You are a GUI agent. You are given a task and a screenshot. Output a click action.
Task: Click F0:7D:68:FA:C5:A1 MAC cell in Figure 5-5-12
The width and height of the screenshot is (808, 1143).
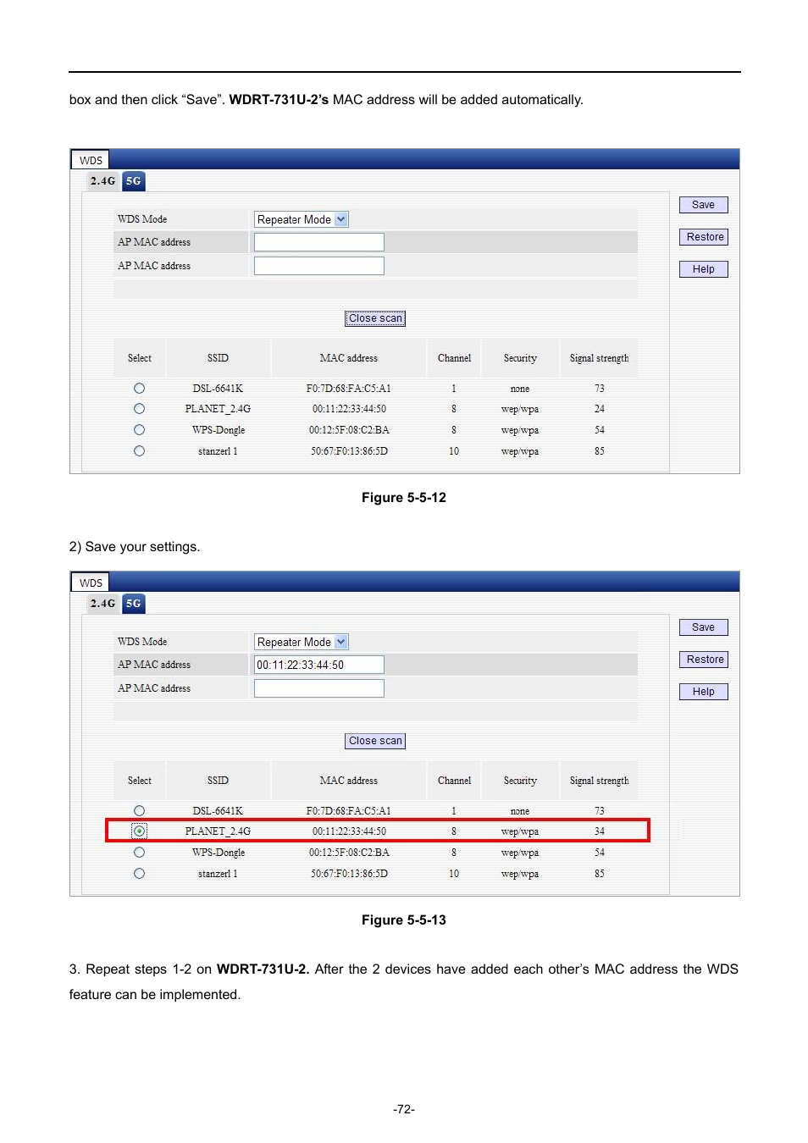(x=349, y=389)
